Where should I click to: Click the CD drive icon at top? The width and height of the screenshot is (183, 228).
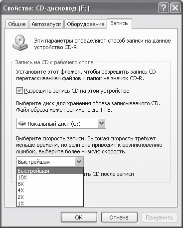pyautogui.click(x=20, y=43)
